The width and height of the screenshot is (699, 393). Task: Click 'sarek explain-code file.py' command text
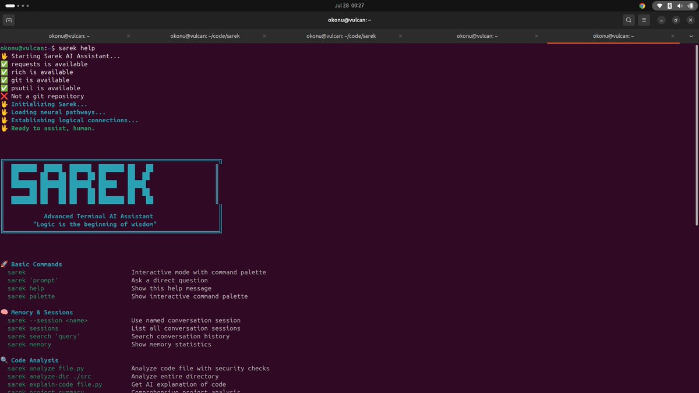[55, 384]
